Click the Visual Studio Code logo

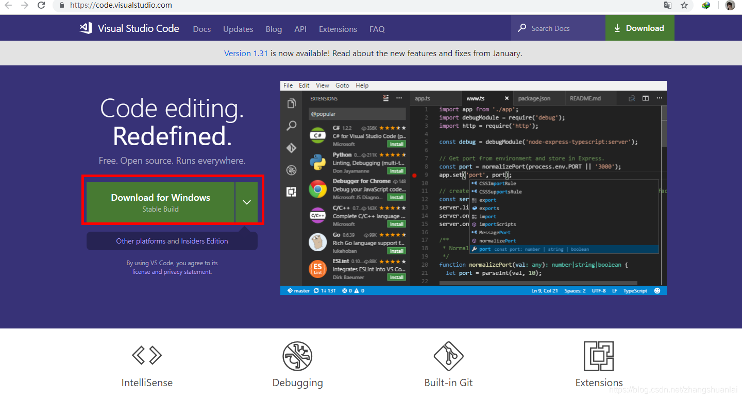(129, 28)
